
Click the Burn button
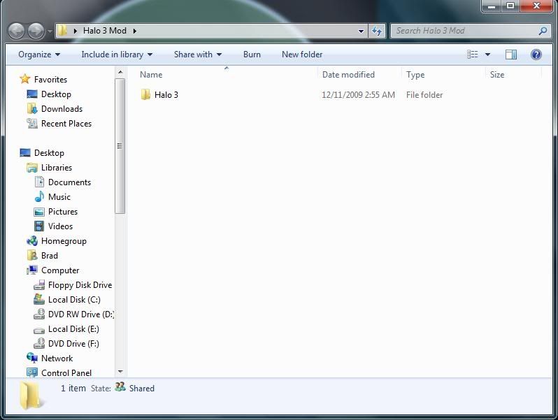[x=252, y=55]
